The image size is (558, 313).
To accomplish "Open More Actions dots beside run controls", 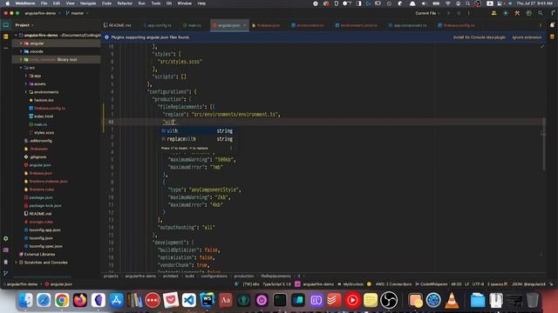I will pyautogui.click(x=469, y=13).
